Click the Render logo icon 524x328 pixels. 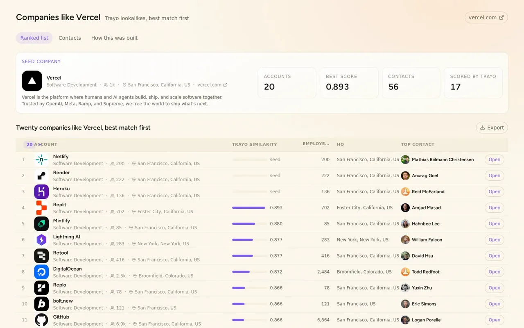(41, 176)
